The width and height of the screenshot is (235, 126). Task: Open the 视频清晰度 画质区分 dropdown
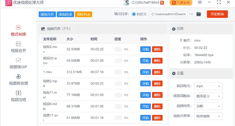point(208,96)
